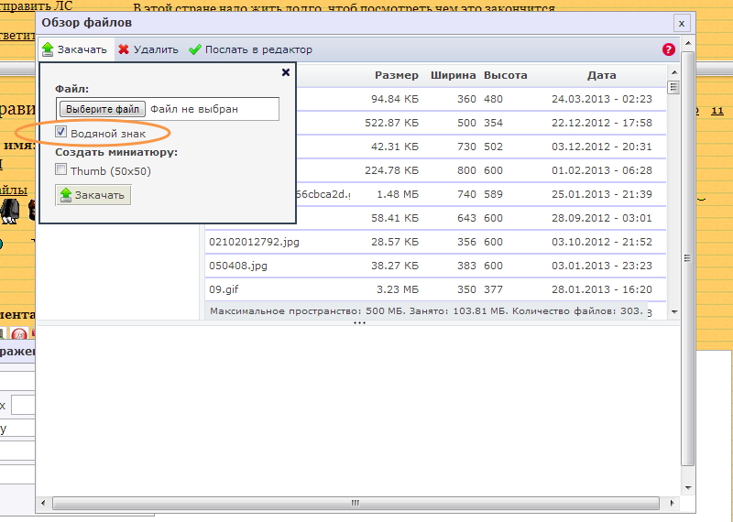Click the horizontal scrollbar thumb
Image resolution: width=733 pixels, height=522 pixels.
pyautogui.click(x=356, y=504)
